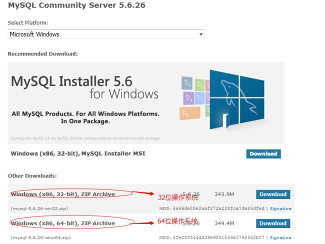Click the MySQL Community Server 5.6.26 heading

click(x=76, y=5)
